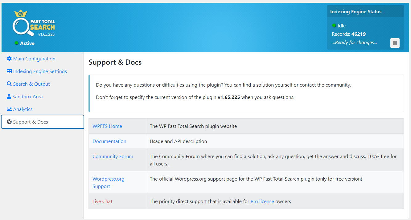Viewport: 411px width, 220px height.
Task: Click the table icon for Indexing Engine Settings
Action: (9, 71)
